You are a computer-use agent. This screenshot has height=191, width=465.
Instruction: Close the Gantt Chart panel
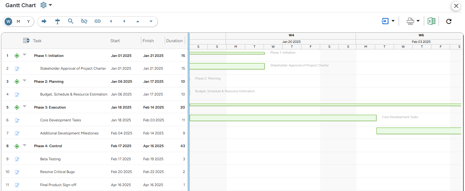click(456, 6)
